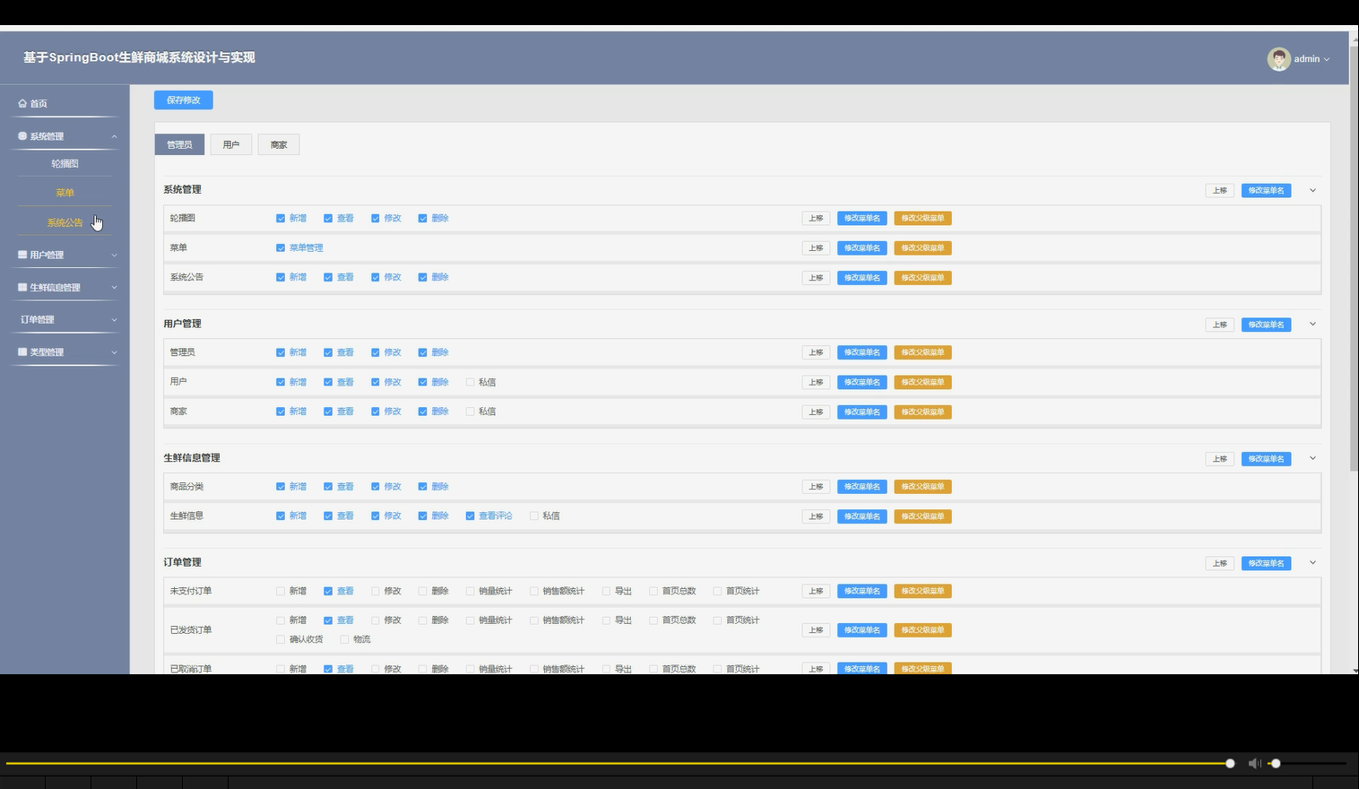Switch to the 管理员 role tab
The image size is (1359, 789).
point(179,144)
